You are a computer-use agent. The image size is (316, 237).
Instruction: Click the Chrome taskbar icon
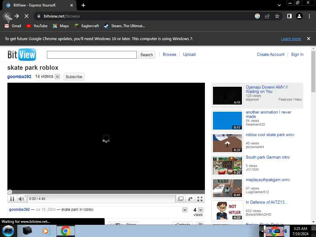pyautogui.click(x=65, y=231)
